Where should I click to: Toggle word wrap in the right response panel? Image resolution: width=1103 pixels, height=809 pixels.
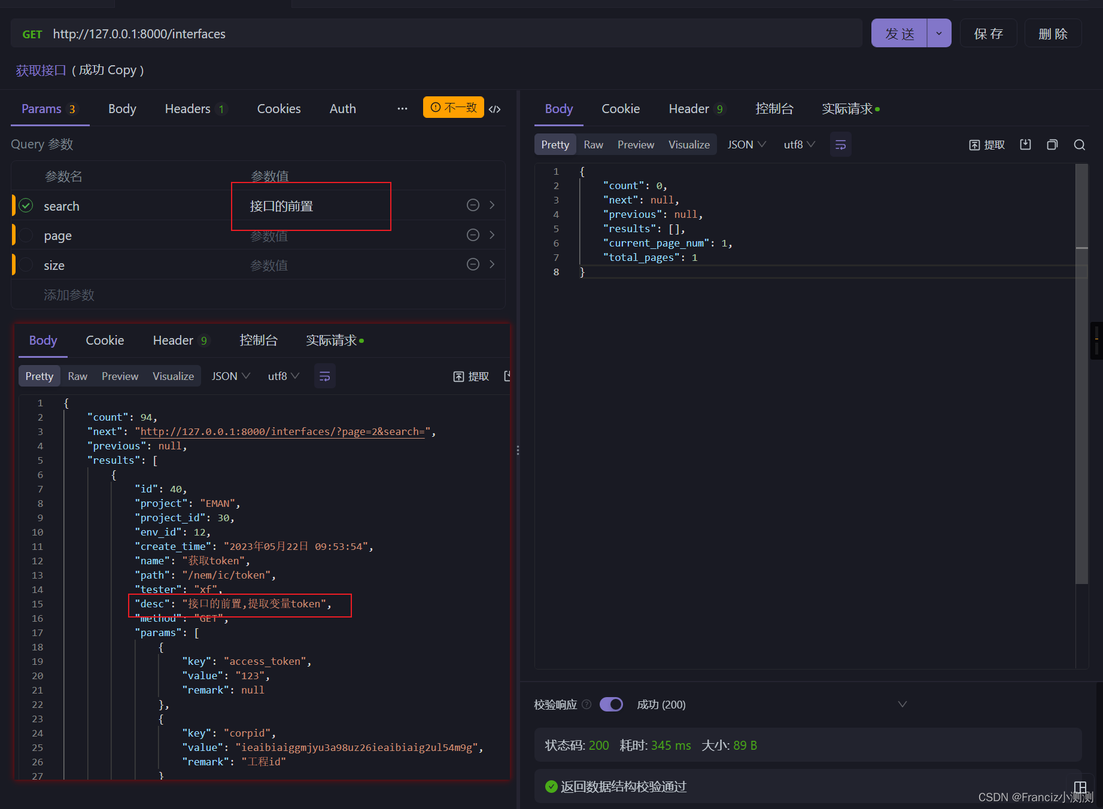point(840,145)
